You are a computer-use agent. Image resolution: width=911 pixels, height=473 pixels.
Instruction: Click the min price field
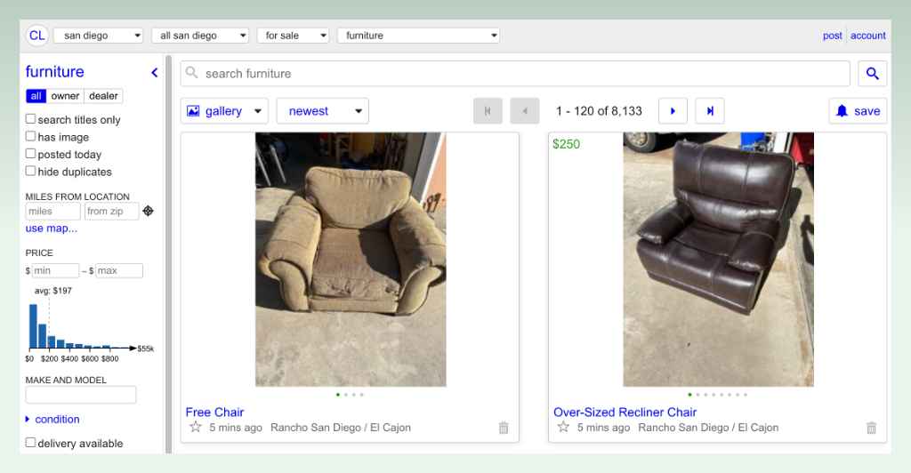click(x=55, y=270)
